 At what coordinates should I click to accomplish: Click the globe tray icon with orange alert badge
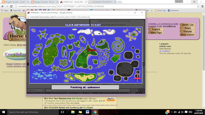[x=167, y=112]
